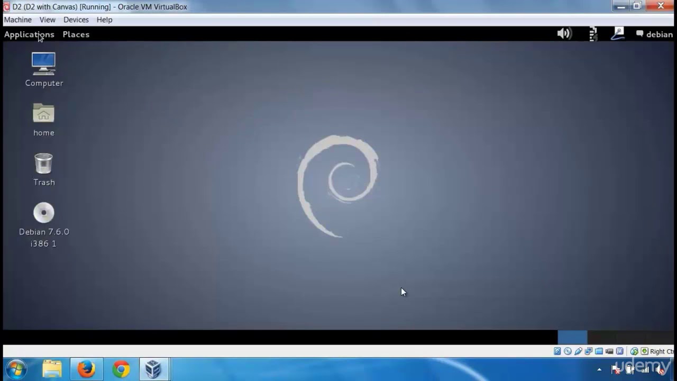Select the Debian 7.6.0 i386 disc icon
This screenshot has height=381, width=677.
click(44, 225)
